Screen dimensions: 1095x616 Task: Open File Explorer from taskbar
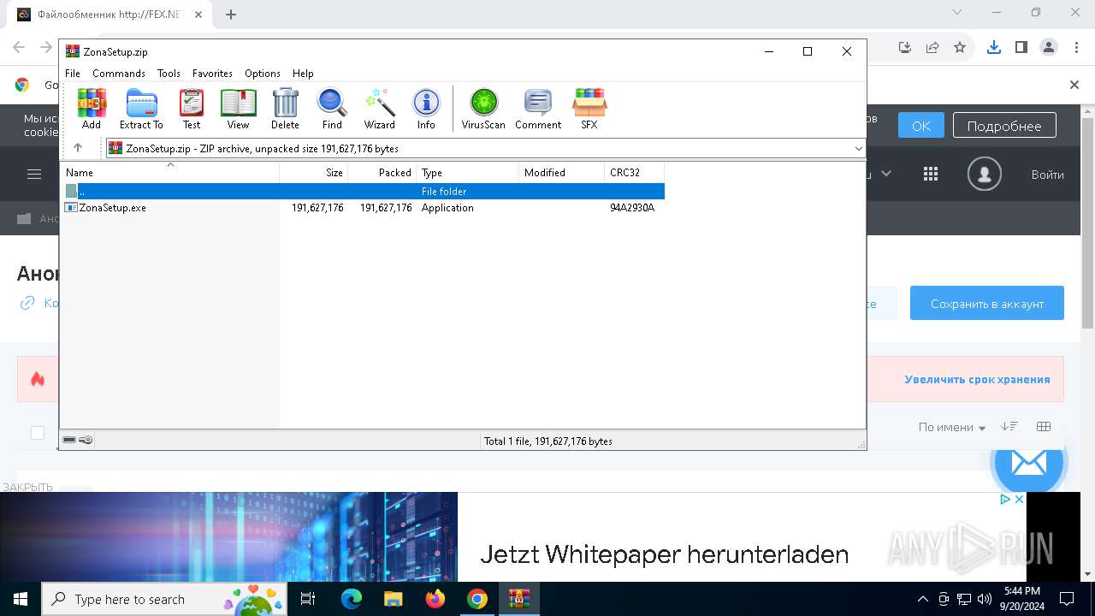[x=393, y=599]
